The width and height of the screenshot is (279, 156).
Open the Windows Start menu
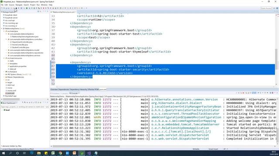(3, 153)
